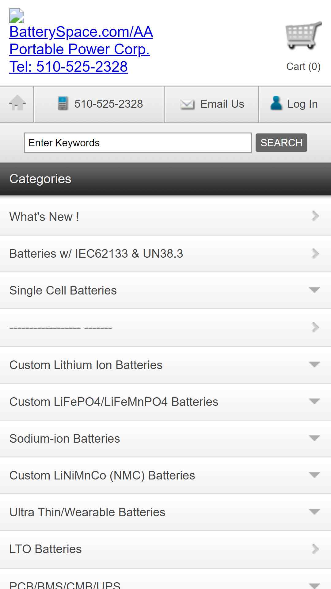The width and height of the screenshot is (331, 589).
Task: Open Cart (0) text label
Action: [x=303, y=66]
